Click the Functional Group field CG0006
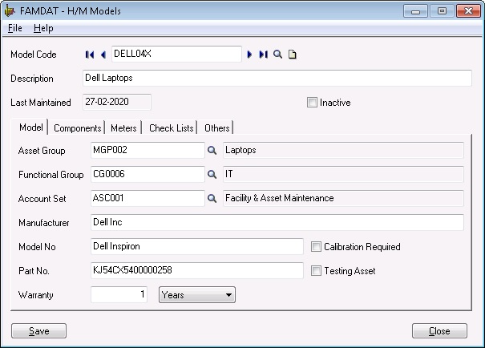The image size is (485, 348). click(148, 174)
